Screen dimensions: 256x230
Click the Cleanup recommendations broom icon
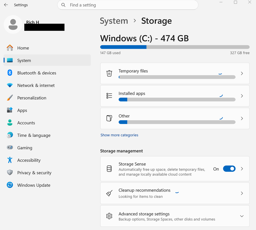click(x=109, y=193)
